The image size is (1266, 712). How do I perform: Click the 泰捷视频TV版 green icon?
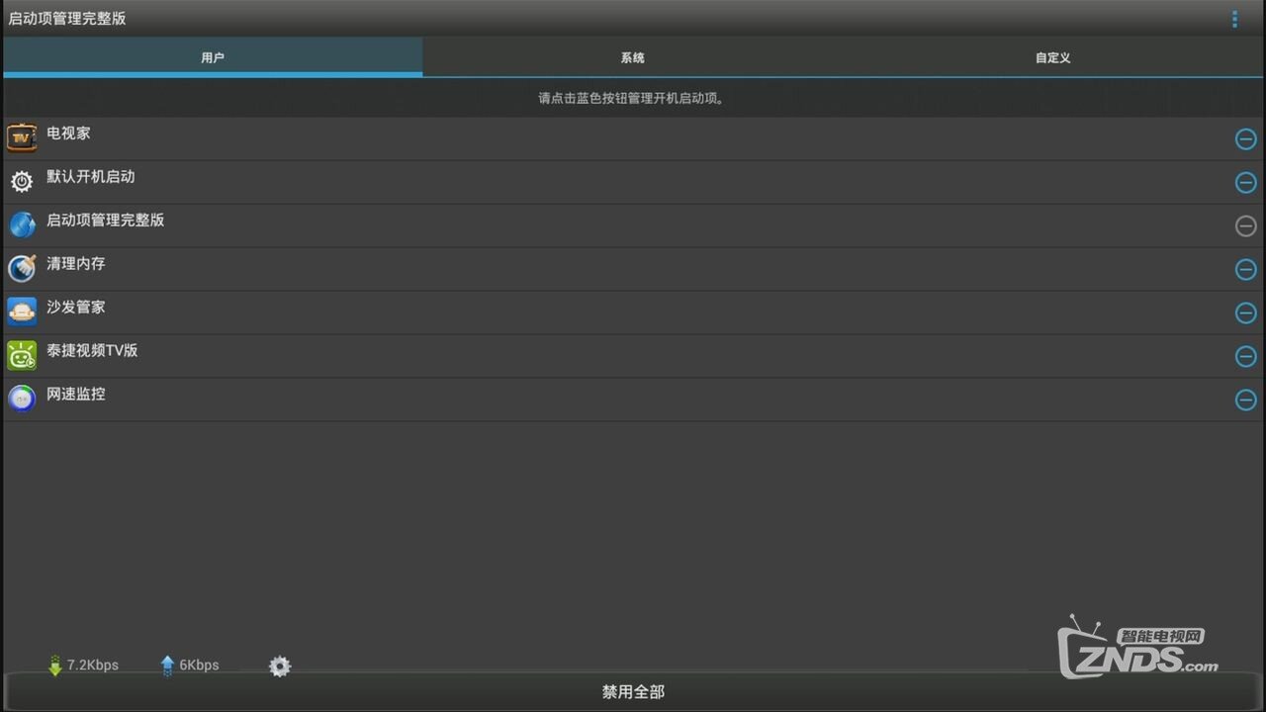coord(22,355)
